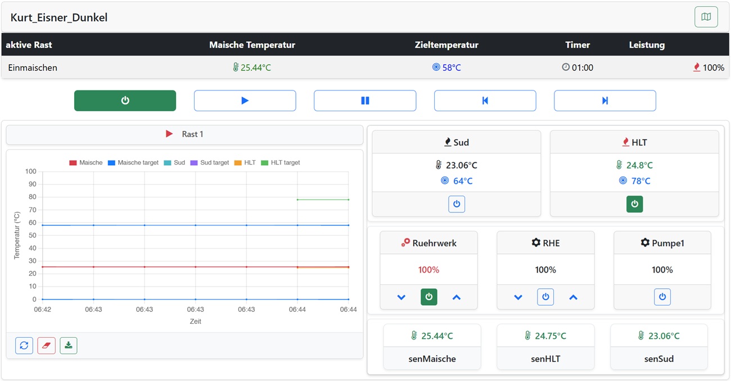731x381 pixels.
Task: Click the Rast 1 step header
Action: tap(184, 134)
